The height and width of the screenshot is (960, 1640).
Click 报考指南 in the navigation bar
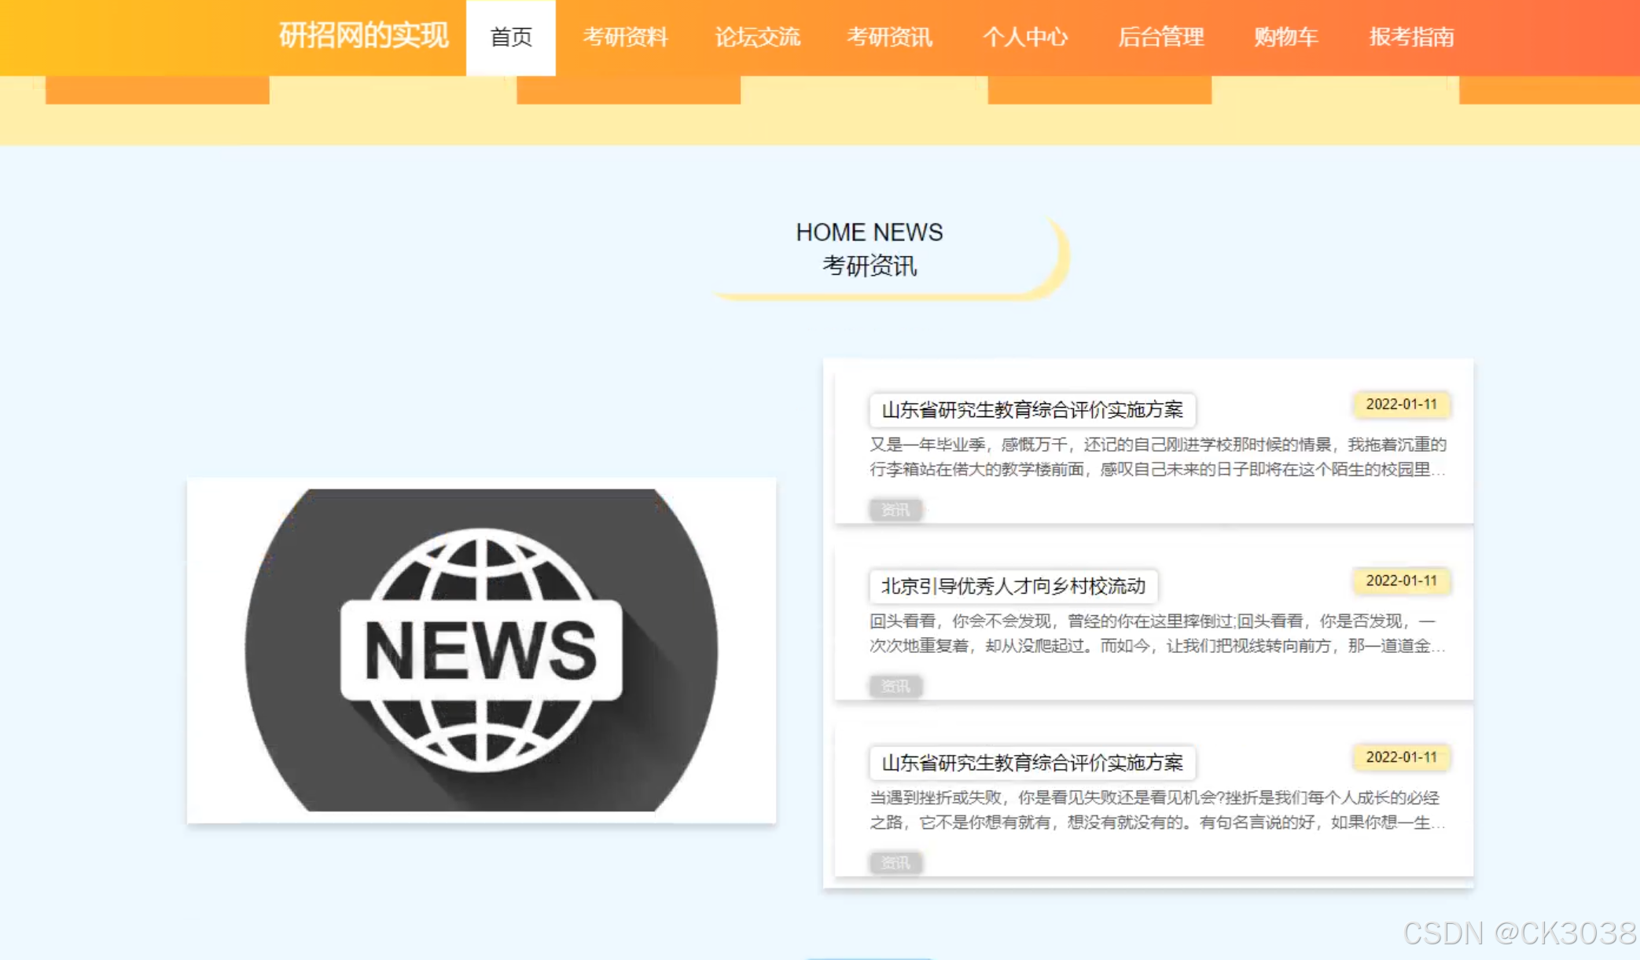coord(1411,37)
